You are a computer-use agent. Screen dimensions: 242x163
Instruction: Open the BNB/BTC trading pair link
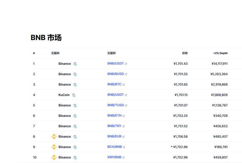[114, 84]
